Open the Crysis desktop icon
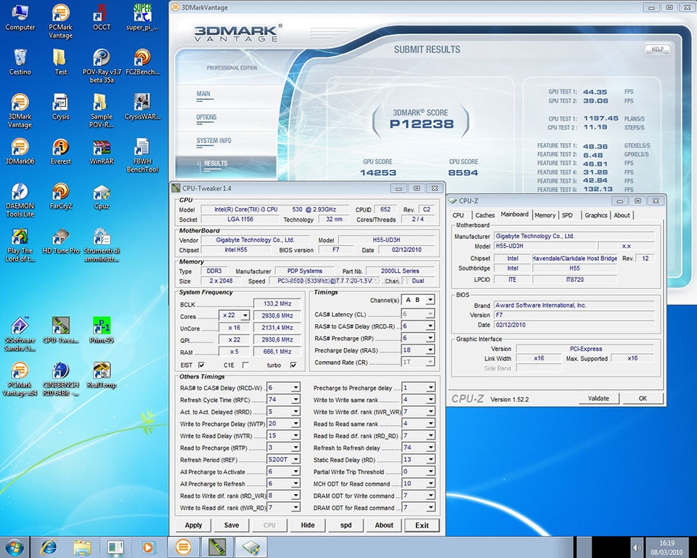697x558 pixels. click(x=60, y=108)
